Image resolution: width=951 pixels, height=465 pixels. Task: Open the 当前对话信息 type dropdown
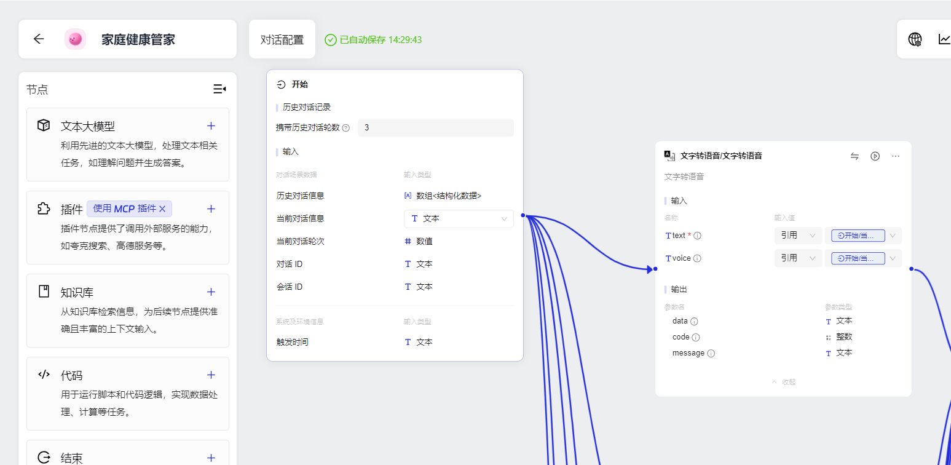pyautogui.click(x=459, y=218)
